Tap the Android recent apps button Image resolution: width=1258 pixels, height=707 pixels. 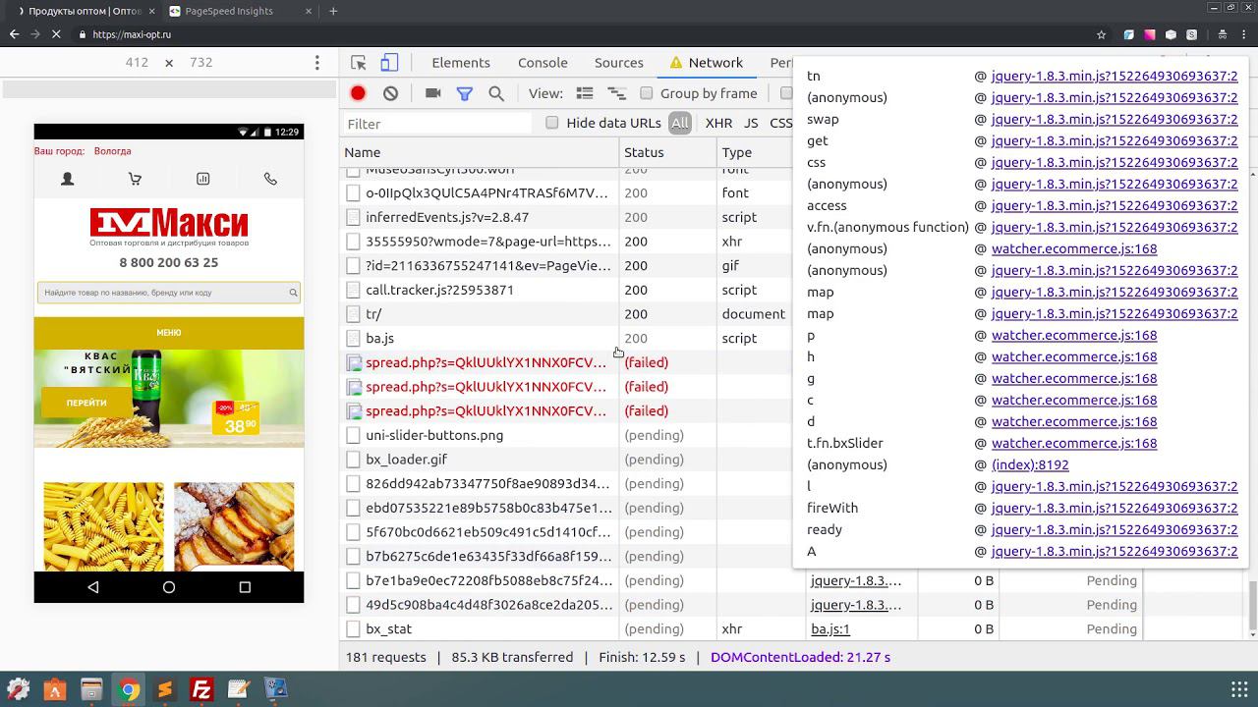(x=245, y=587)
